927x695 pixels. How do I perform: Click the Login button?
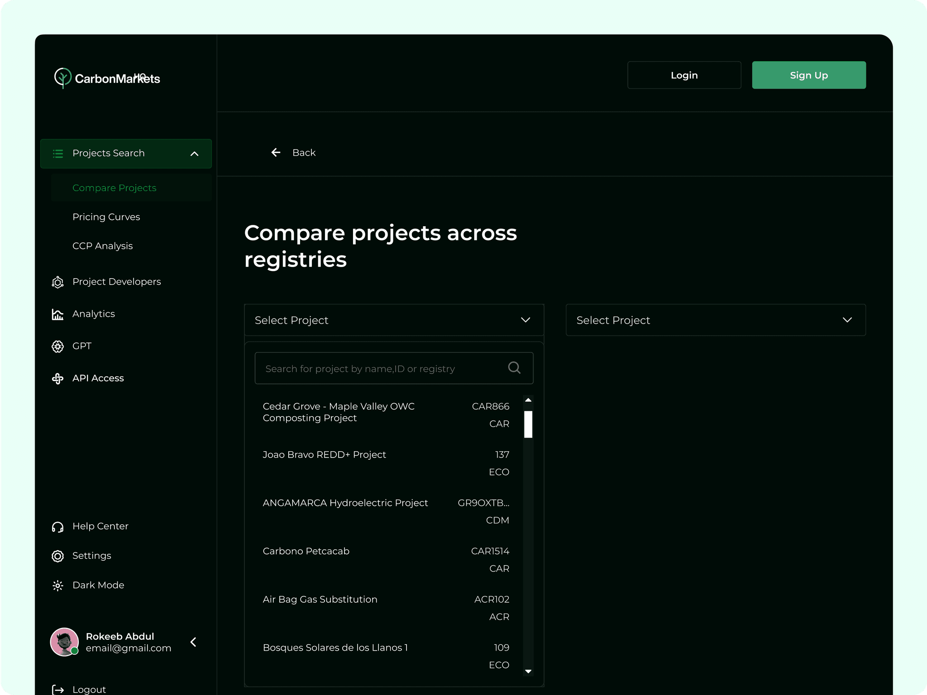[684, 75]
